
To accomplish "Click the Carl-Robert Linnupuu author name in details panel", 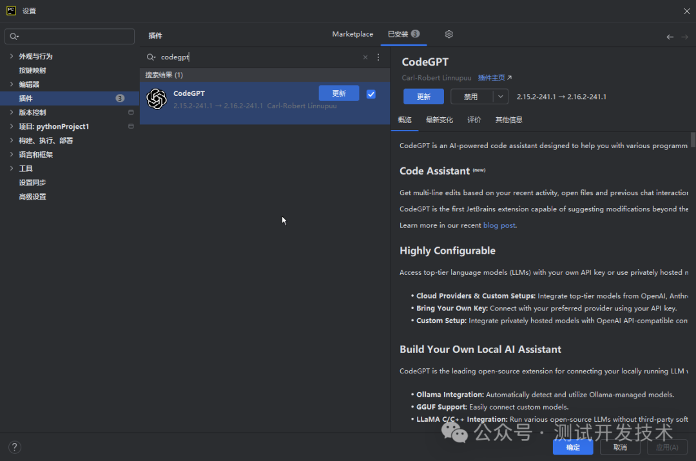I will pos(436,77).
